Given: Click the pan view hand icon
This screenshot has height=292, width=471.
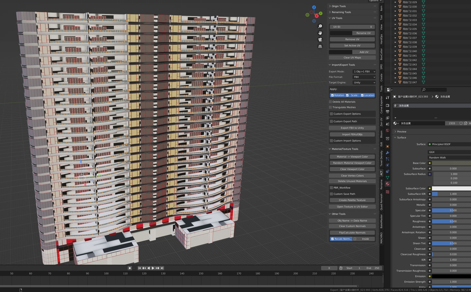Looking at the screenshot, I should (x=320, y=33).
